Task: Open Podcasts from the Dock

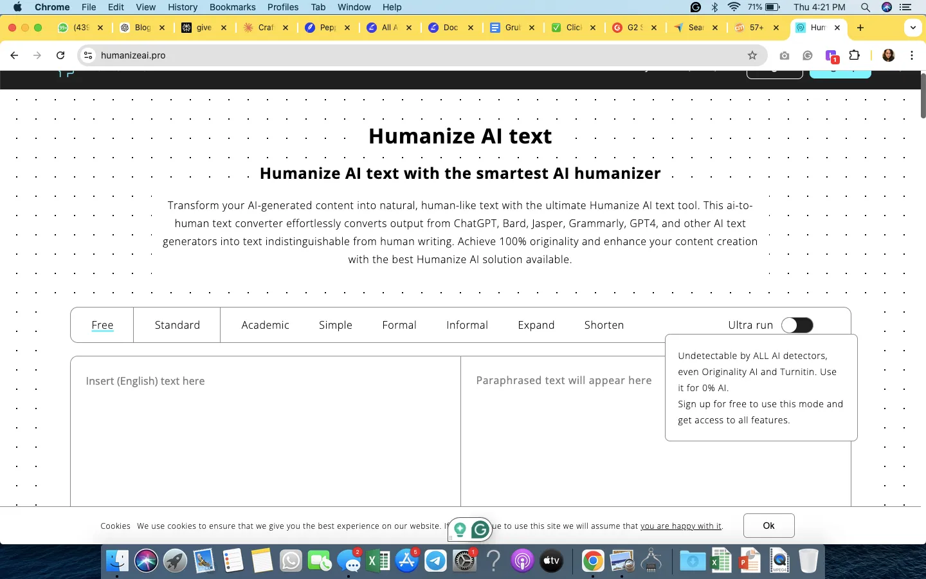Action: click(x=522, y=561)
